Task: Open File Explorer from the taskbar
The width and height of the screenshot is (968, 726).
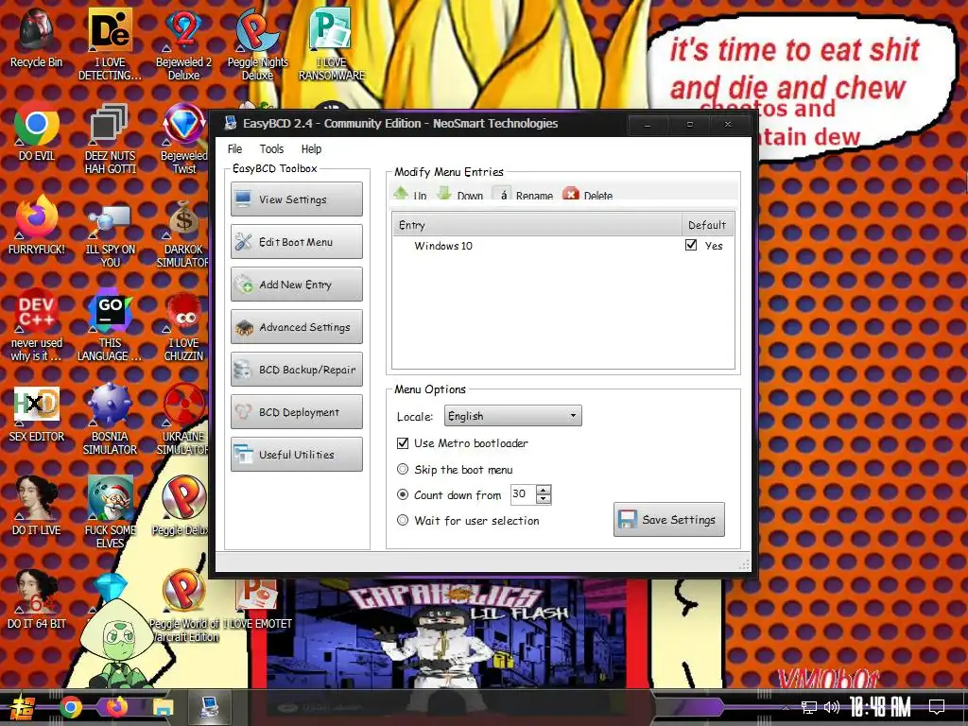Action: (x=164, y=707)
